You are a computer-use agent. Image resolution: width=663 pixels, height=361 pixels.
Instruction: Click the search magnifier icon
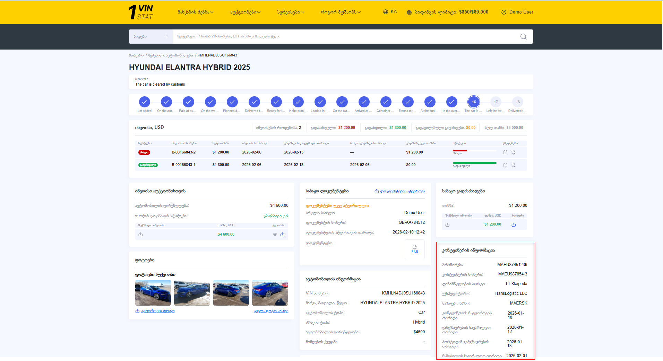(x=523, y=37)
